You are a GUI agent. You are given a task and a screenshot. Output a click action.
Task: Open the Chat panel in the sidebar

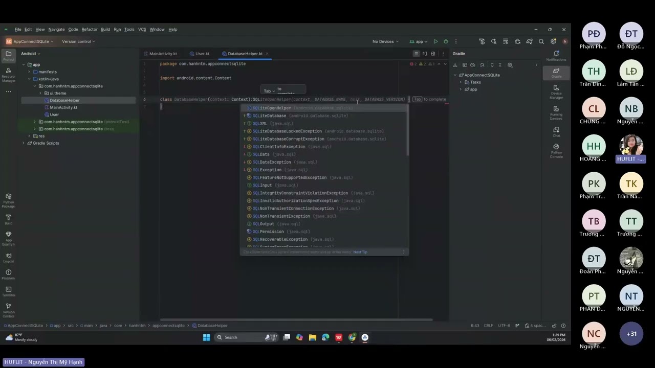click(x=556, y=132)
